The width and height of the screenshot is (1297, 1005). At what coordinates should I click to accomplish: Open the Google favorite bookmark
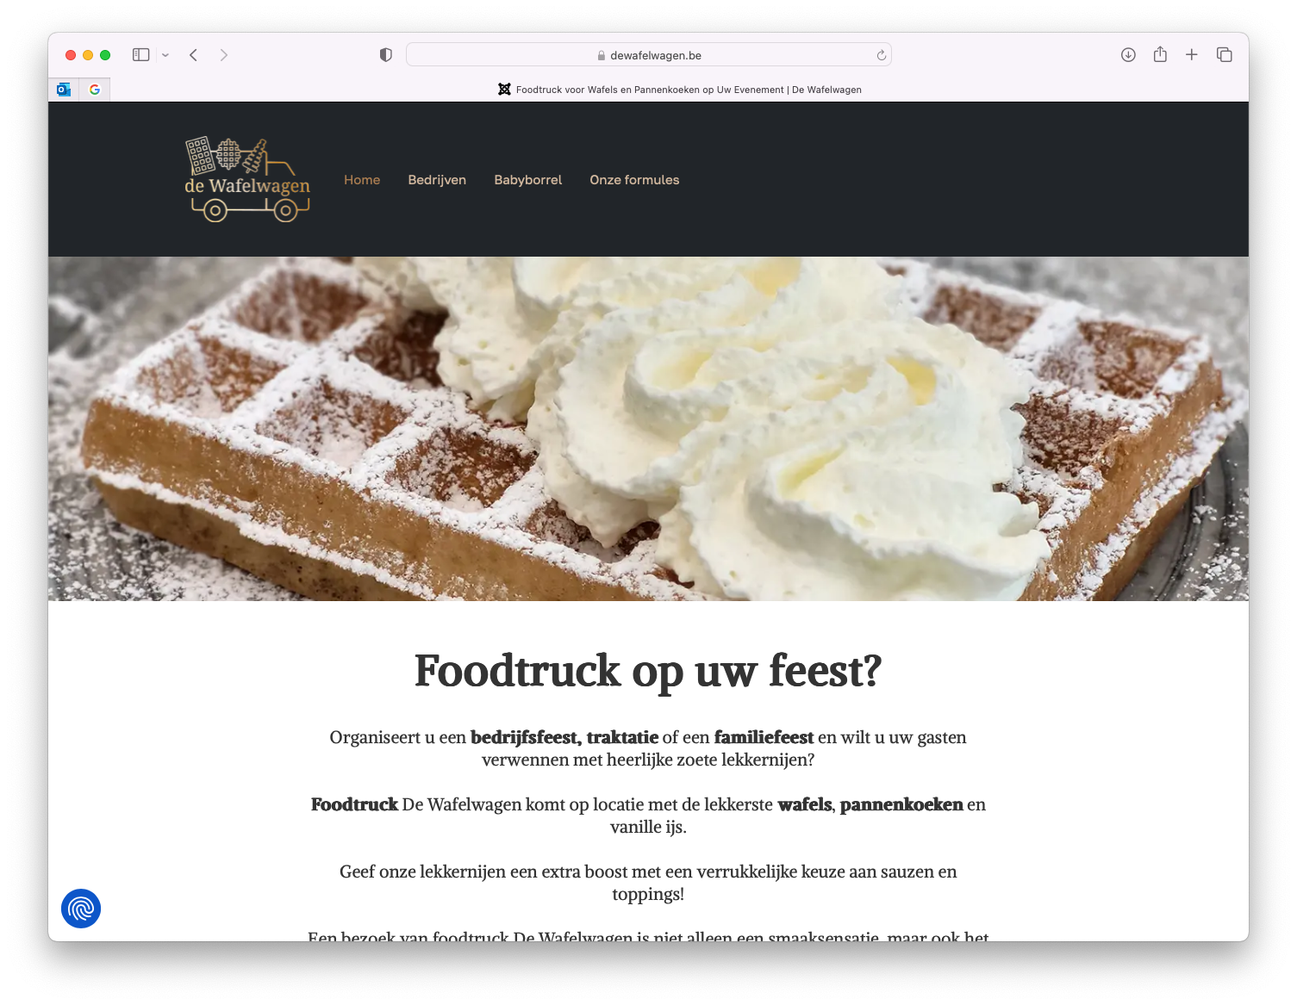[x=95, y=90]
